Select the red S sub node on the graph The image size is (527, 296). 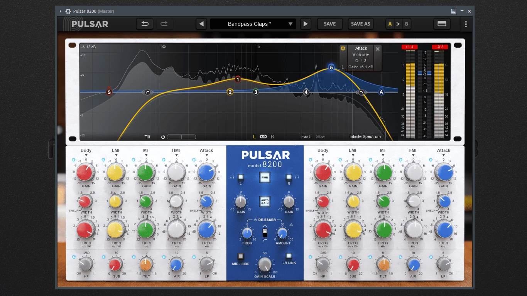pyautogui.click(x=109, y=92)
